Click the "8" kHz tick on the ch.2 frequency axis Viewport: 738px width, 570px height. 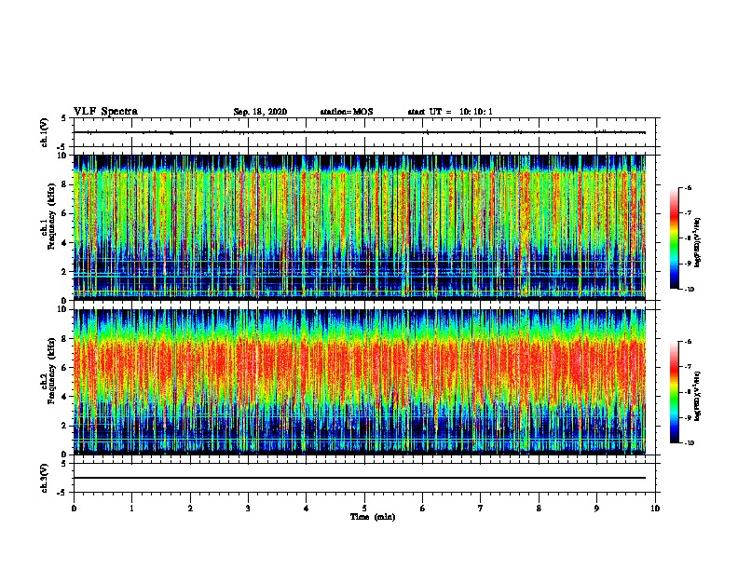(65, 338)
